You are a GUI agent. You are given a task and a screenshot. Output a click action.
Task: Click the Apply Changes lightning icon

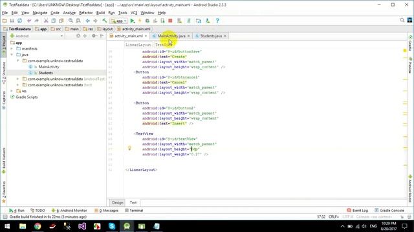click(x=140, y=21)
